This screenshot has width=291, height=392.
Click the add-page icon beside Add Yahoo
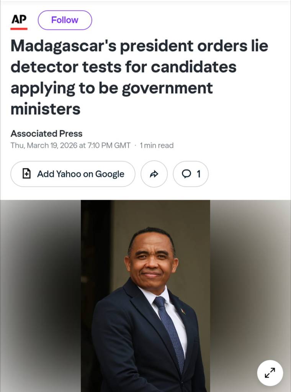pos(26,174)
